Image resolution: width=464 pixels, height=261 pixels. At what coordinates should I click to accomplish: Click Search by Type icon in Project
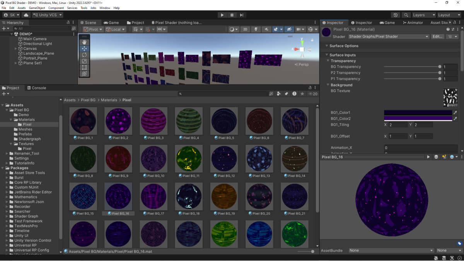tap(279, 94)
